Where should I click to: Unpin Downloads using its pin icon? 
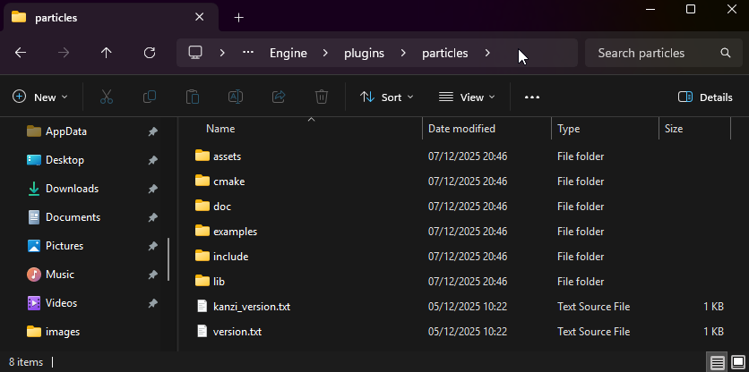click(x=153, y=189)
